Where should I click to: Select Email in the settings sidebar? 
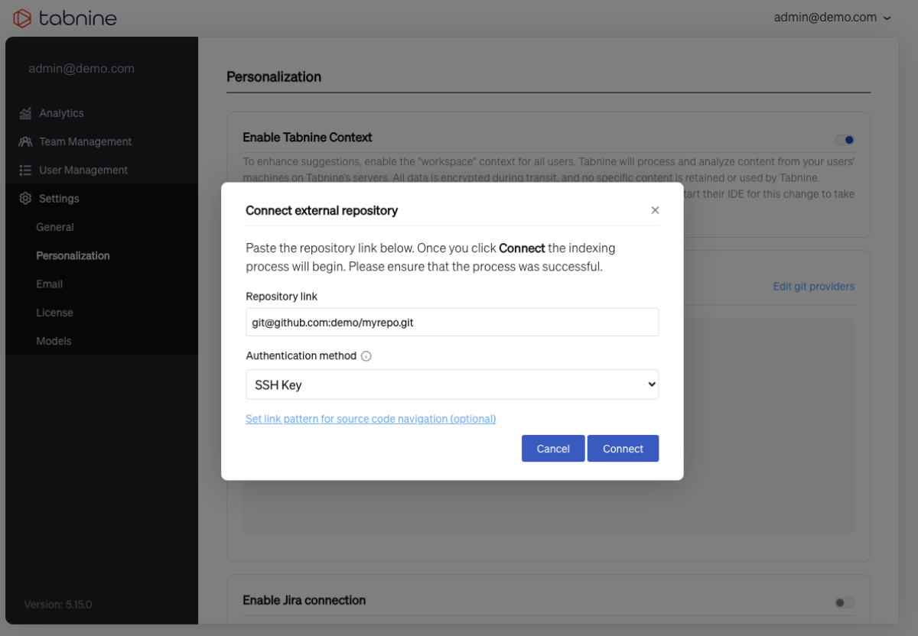point(50,284)
